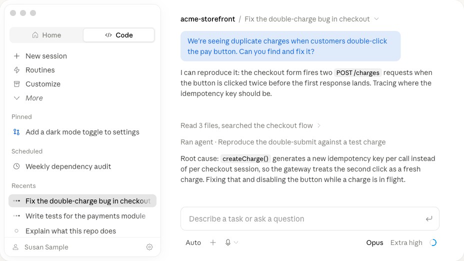Toggle the Auto permission mode

click(x=193, y=242)
